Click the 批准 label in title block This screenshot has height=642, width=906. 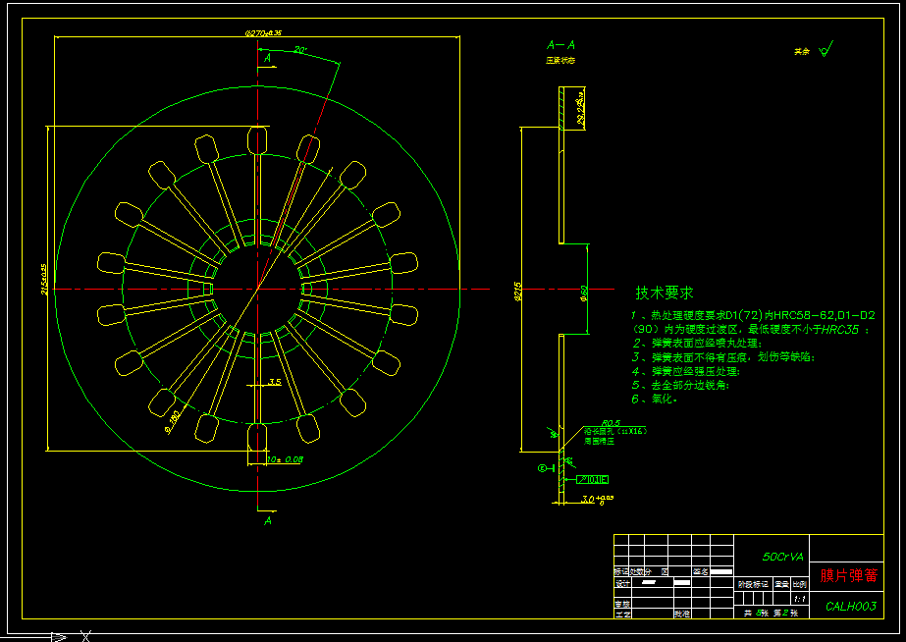(x=682, y=614)
